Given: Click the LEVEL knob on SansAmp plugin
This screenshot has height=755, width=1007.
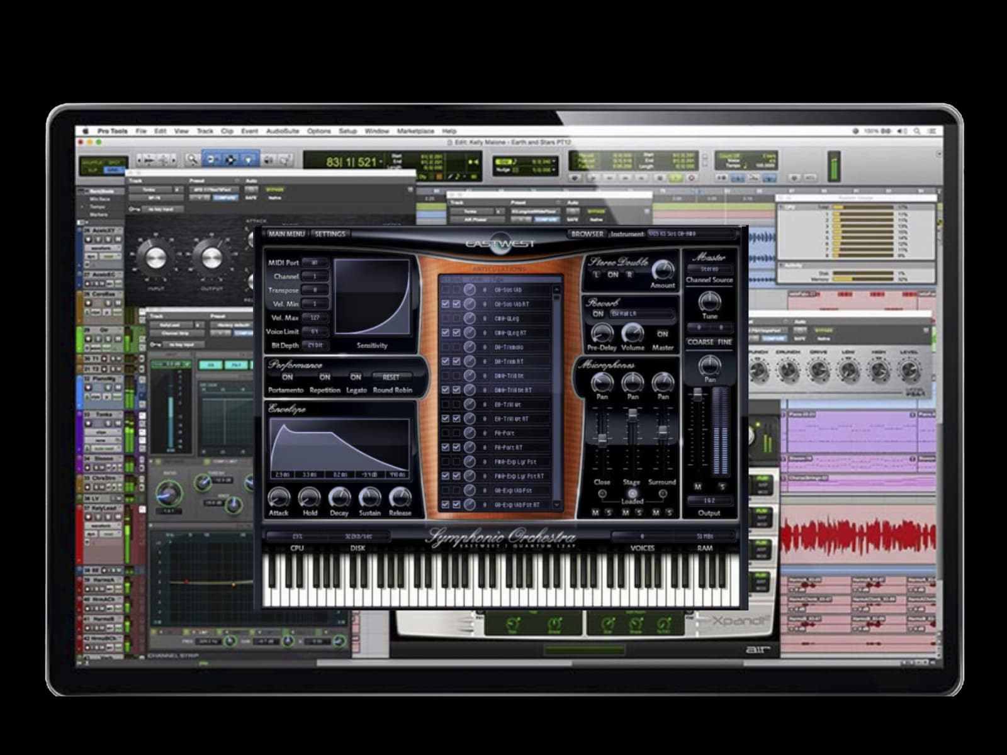Looking at the screenshot, I should click(x=909, y=371).
